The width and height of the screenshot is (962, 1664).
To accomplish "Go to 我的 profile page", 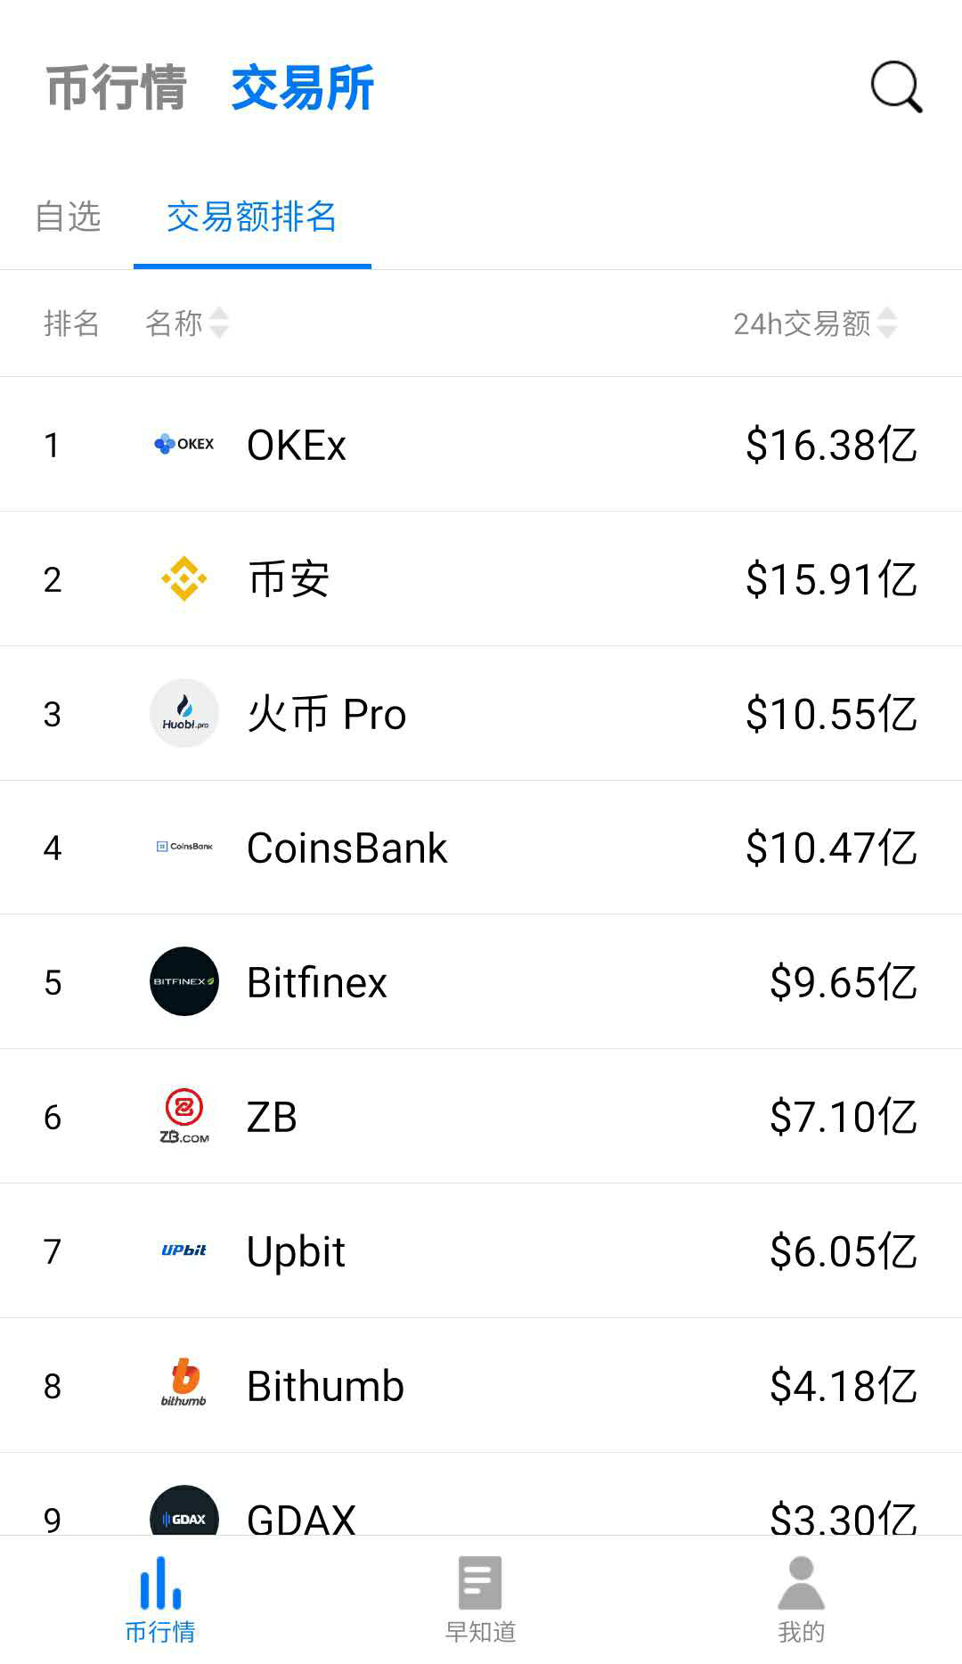I will (x=801, y=1600).
